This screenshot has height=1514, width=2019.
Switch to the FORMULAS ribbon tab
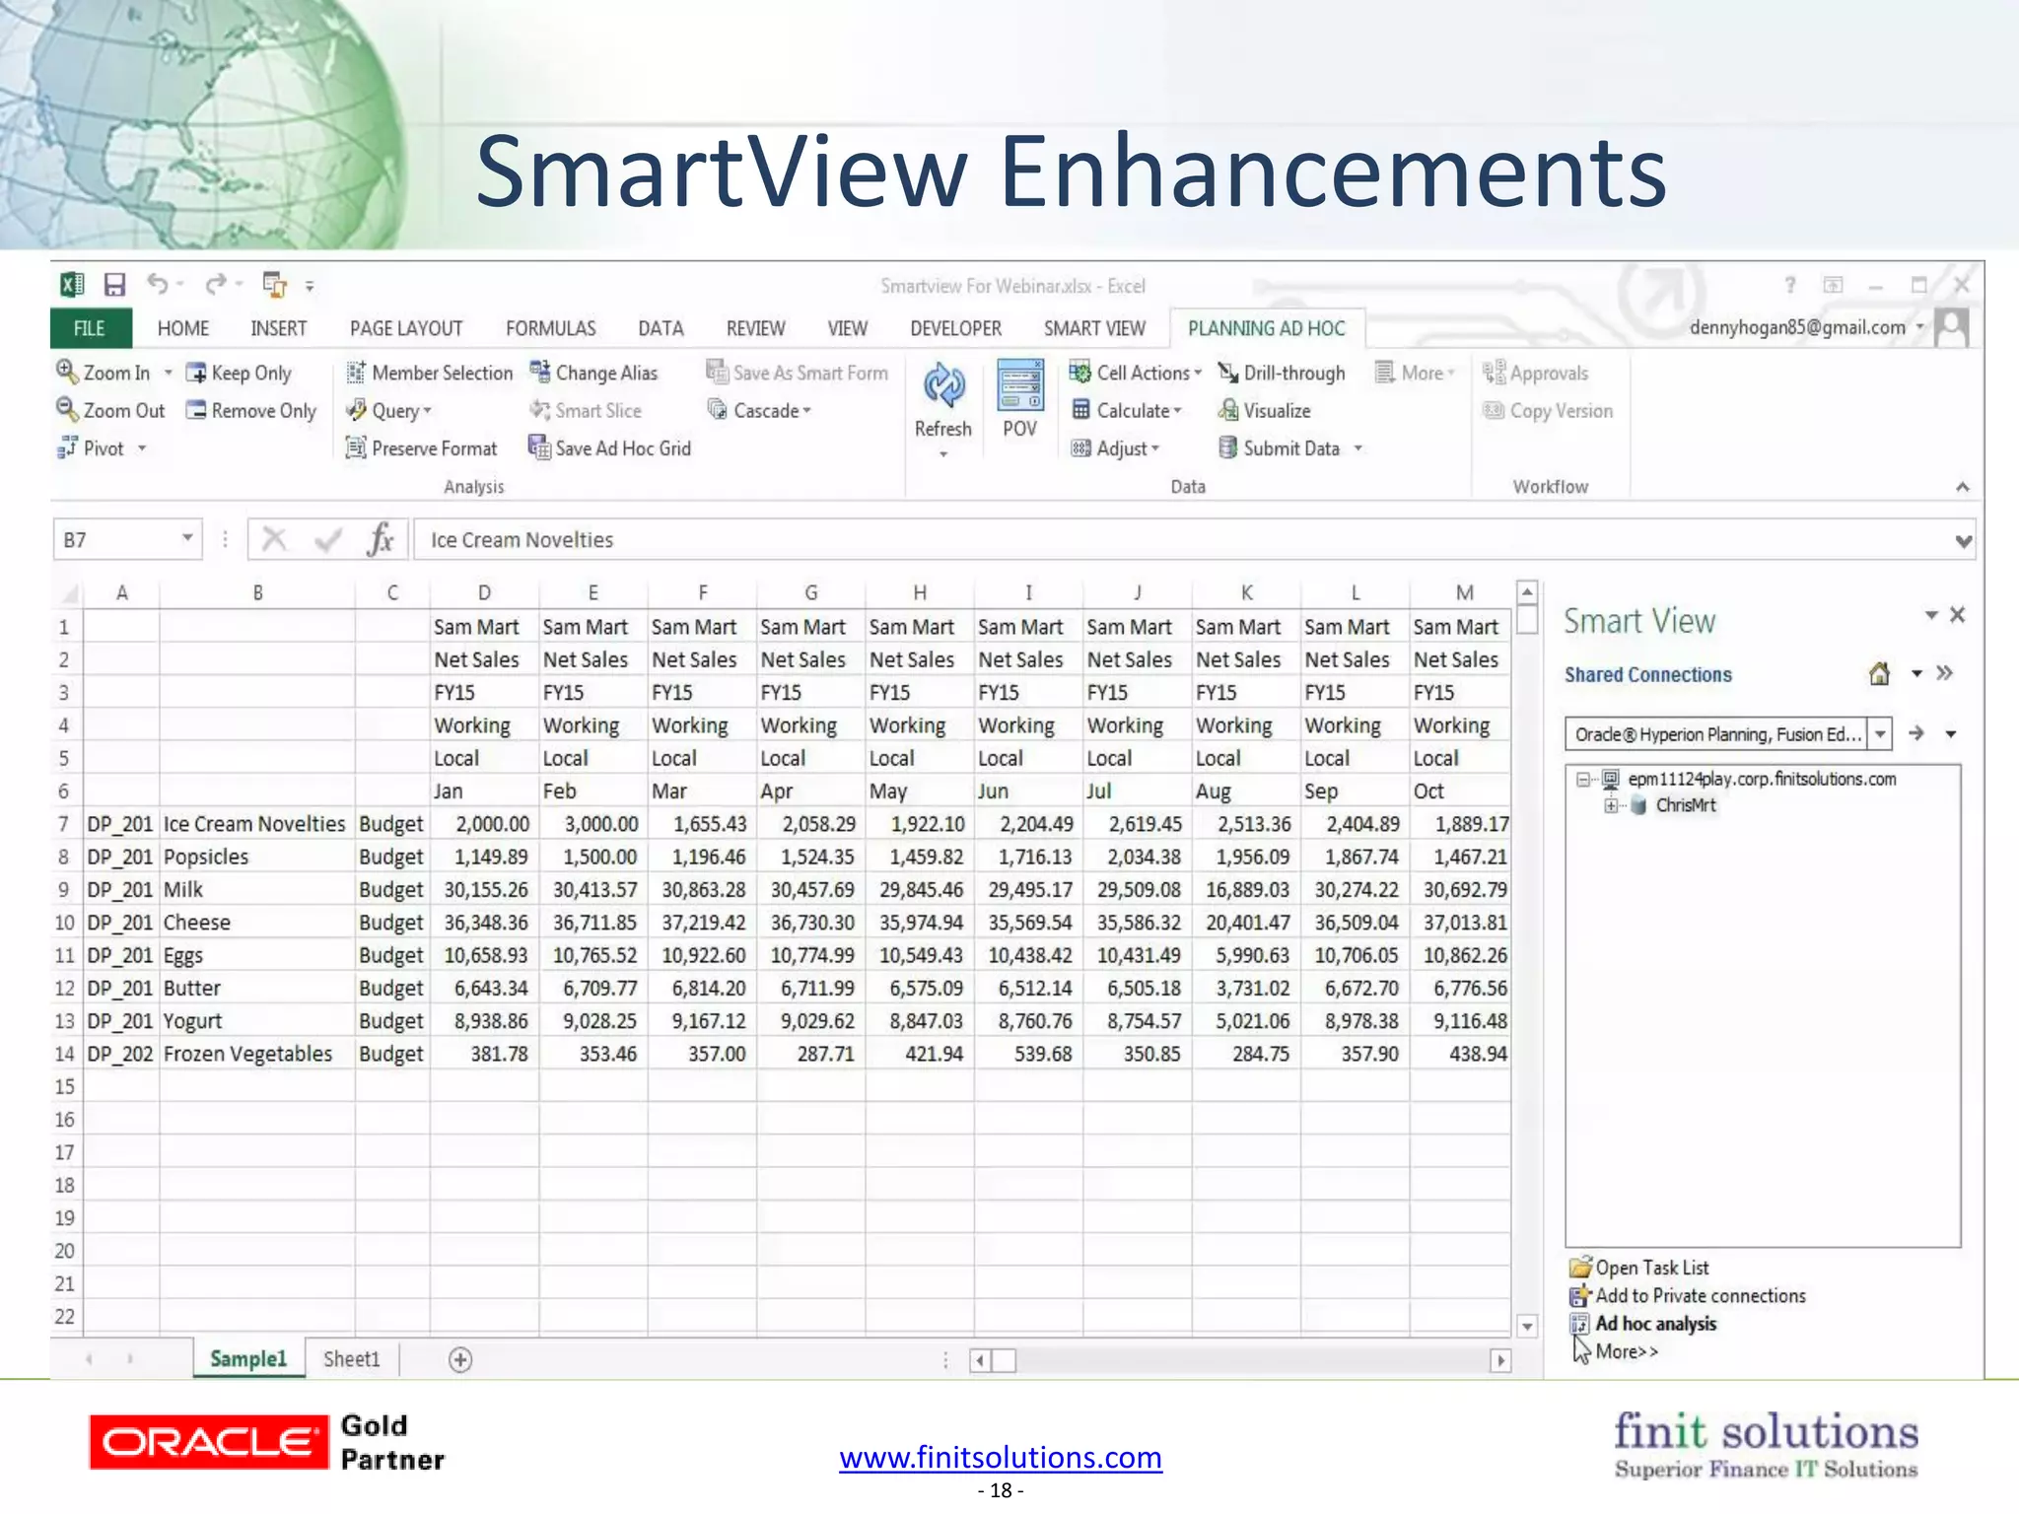551,328
